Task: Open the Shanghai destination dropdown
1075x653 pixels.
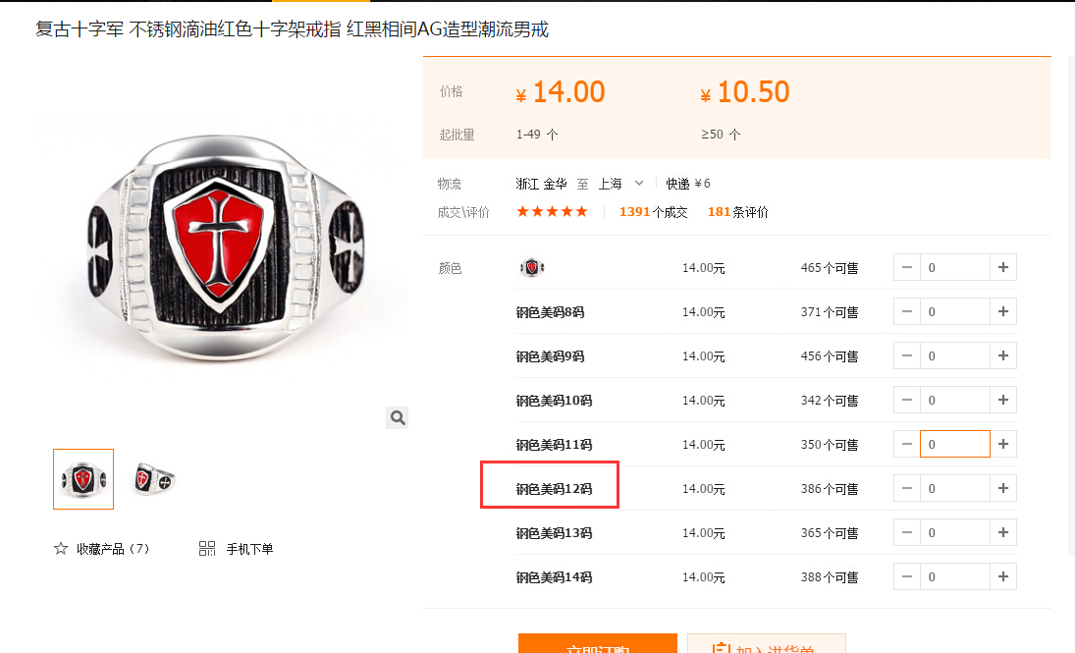Action: (620, 184)
